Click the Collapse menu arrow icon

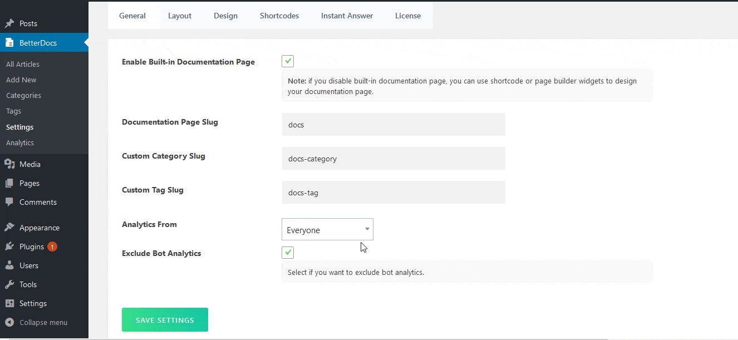(9, 322)
